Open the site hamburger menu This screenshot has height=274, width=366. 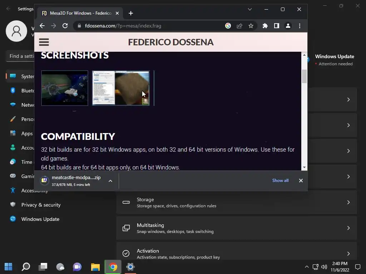[44, 42]
